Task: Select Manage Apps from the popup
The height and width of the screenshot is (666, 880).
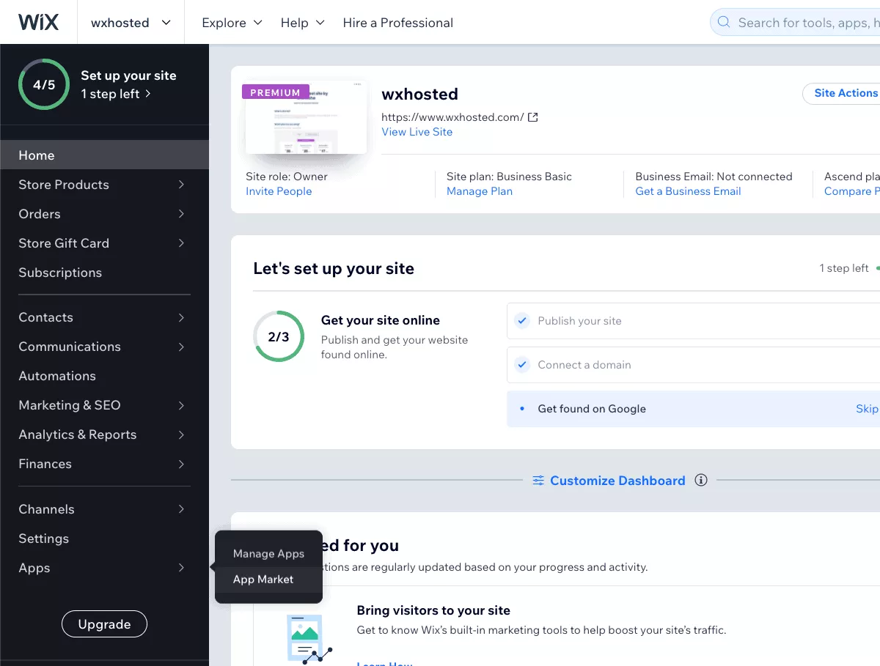Action: click(268, 554)
